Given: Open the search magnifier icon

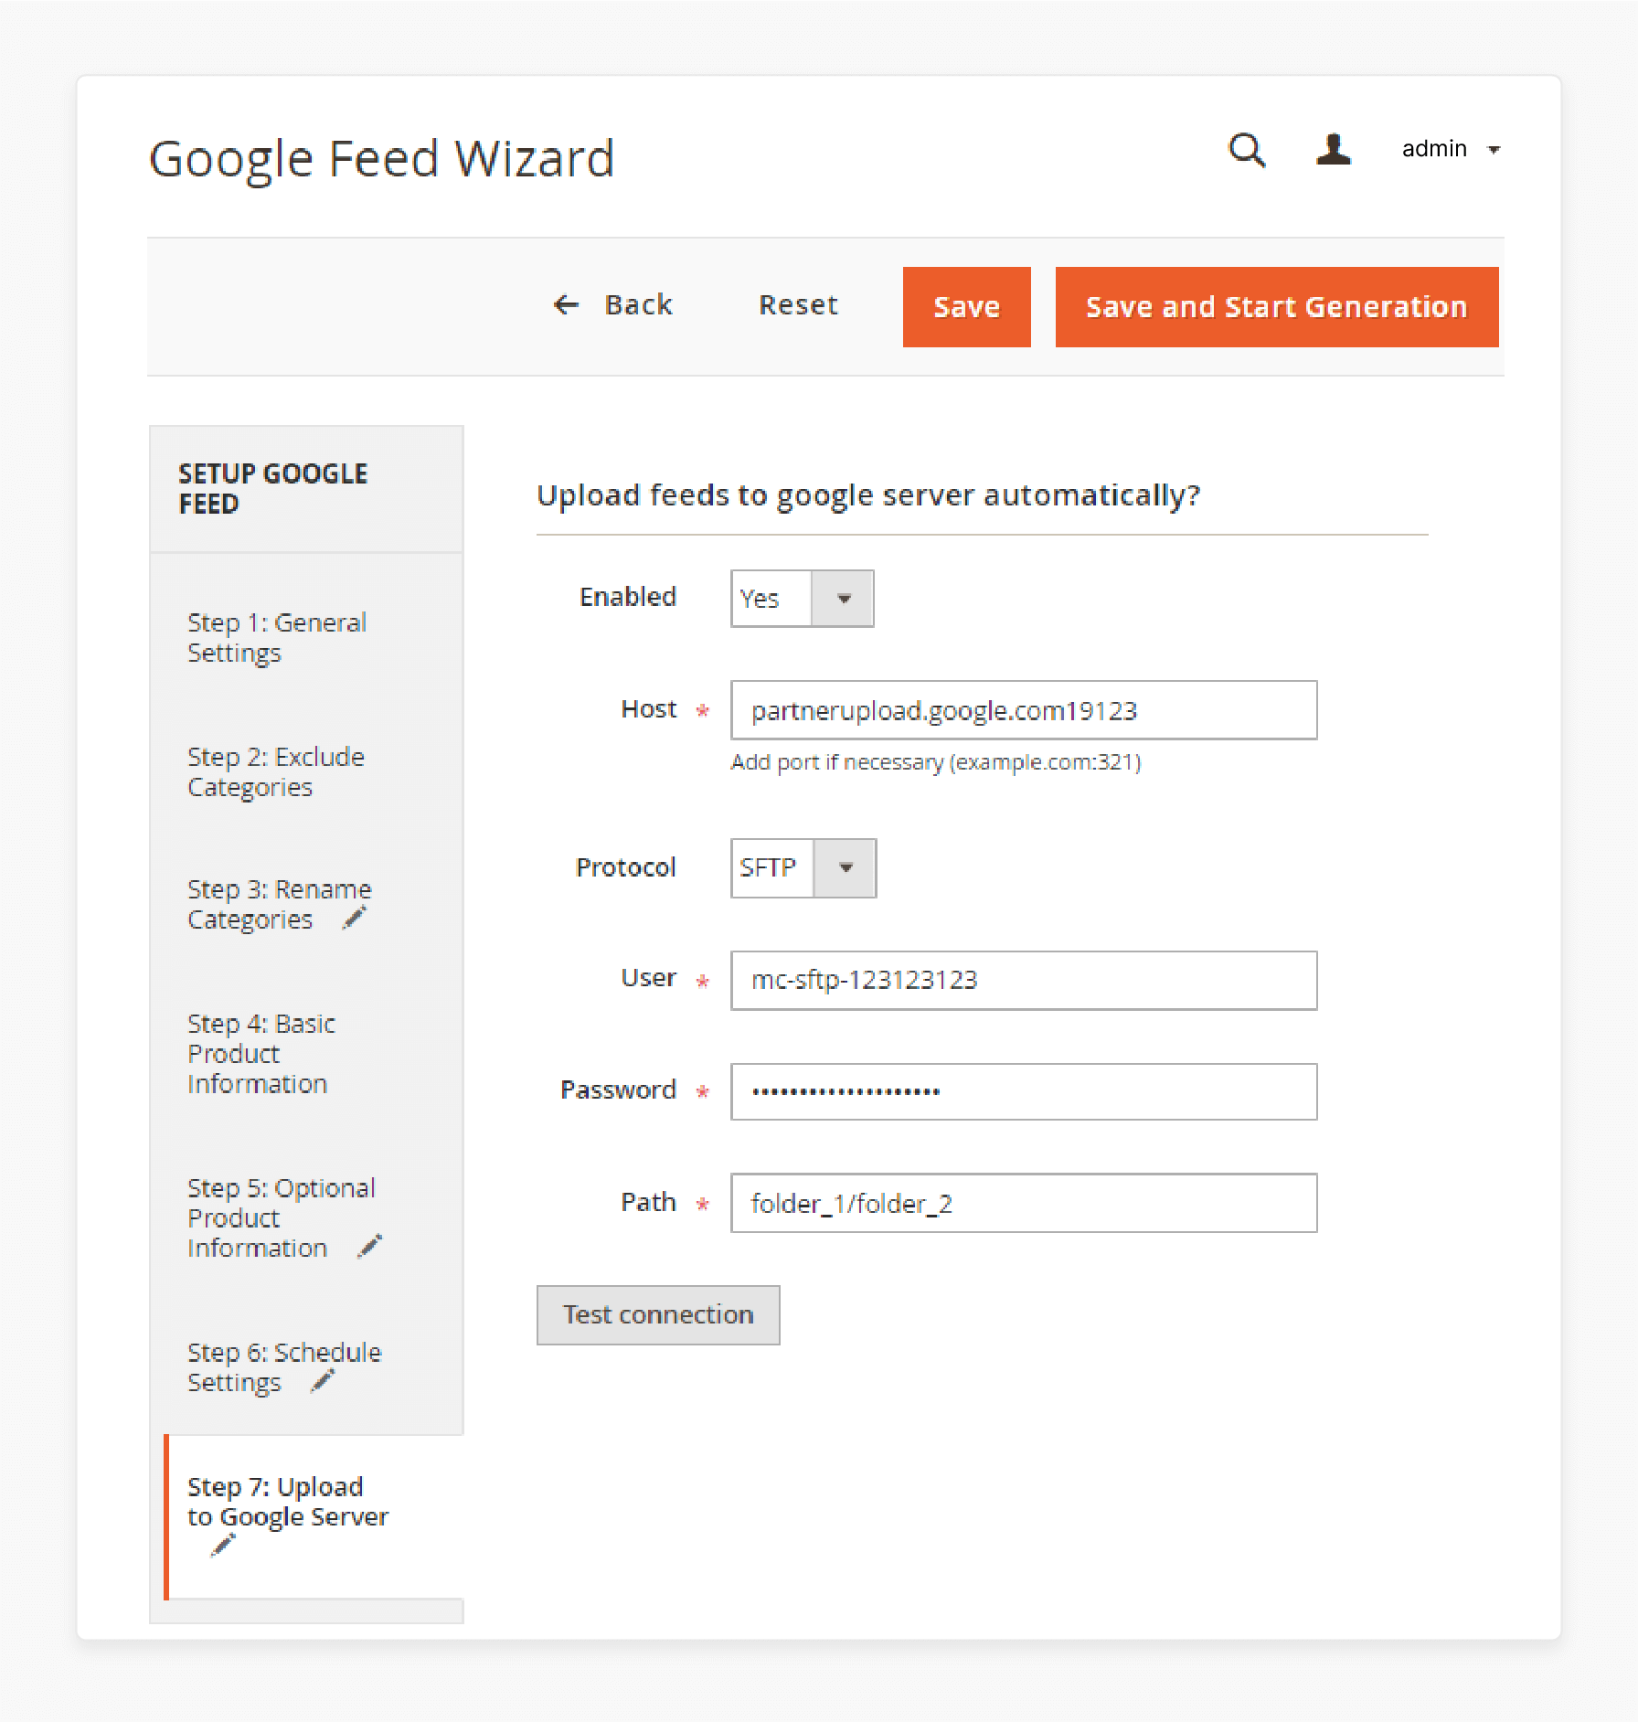Looking at the screenshot, I should 1247,150.
